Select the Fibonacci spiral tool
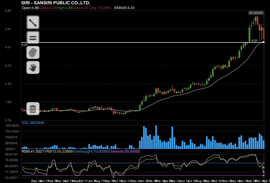 pyautogui.click(x=33, y=52)
